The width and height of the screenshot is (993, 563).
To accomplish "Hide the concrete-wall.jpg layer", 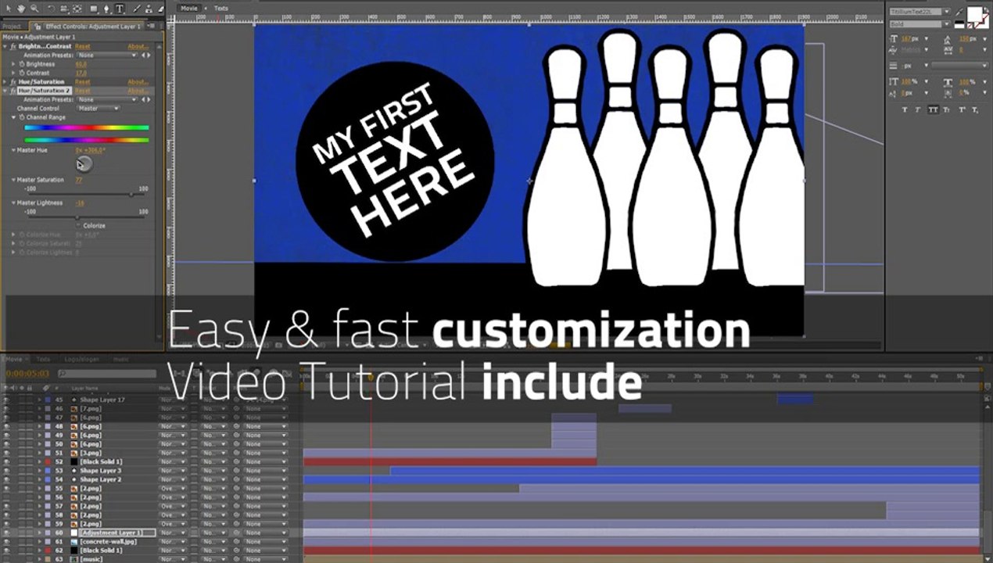I will (x=6, y=541).
